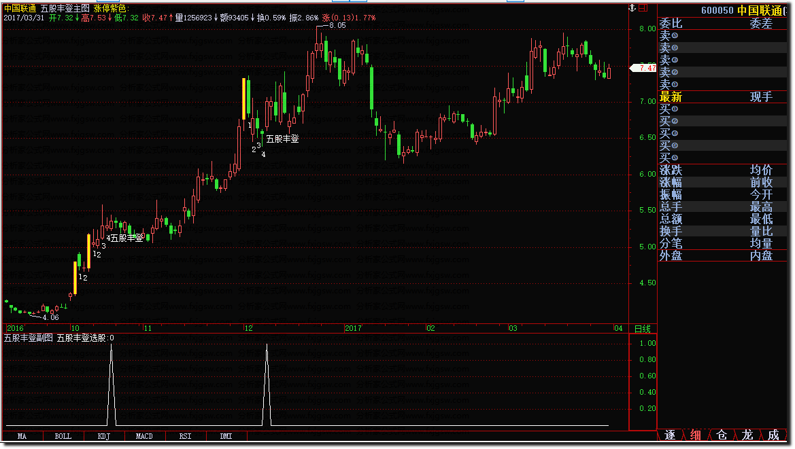Viewport: 795px width, 449px height.
Task: Click the 最高 label
Action: [x=761, y=206]
